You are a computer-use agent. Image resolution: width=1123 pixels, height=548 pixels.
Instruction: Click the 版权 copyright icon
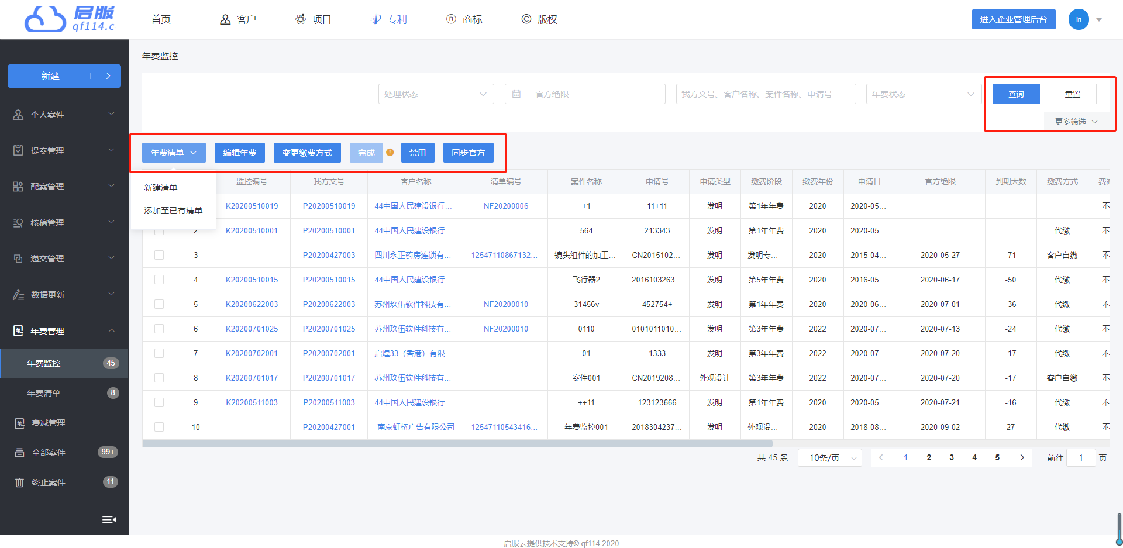point(526,19)
